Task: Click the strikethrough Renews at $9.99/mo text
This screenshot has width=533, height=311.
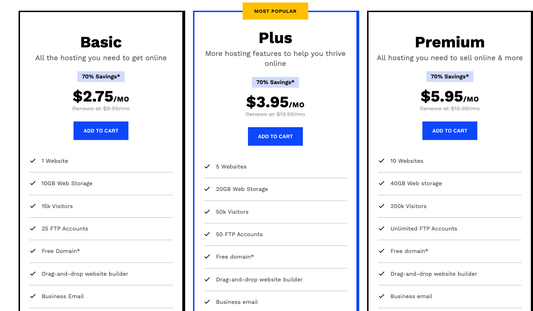Action: click(101, 108)
